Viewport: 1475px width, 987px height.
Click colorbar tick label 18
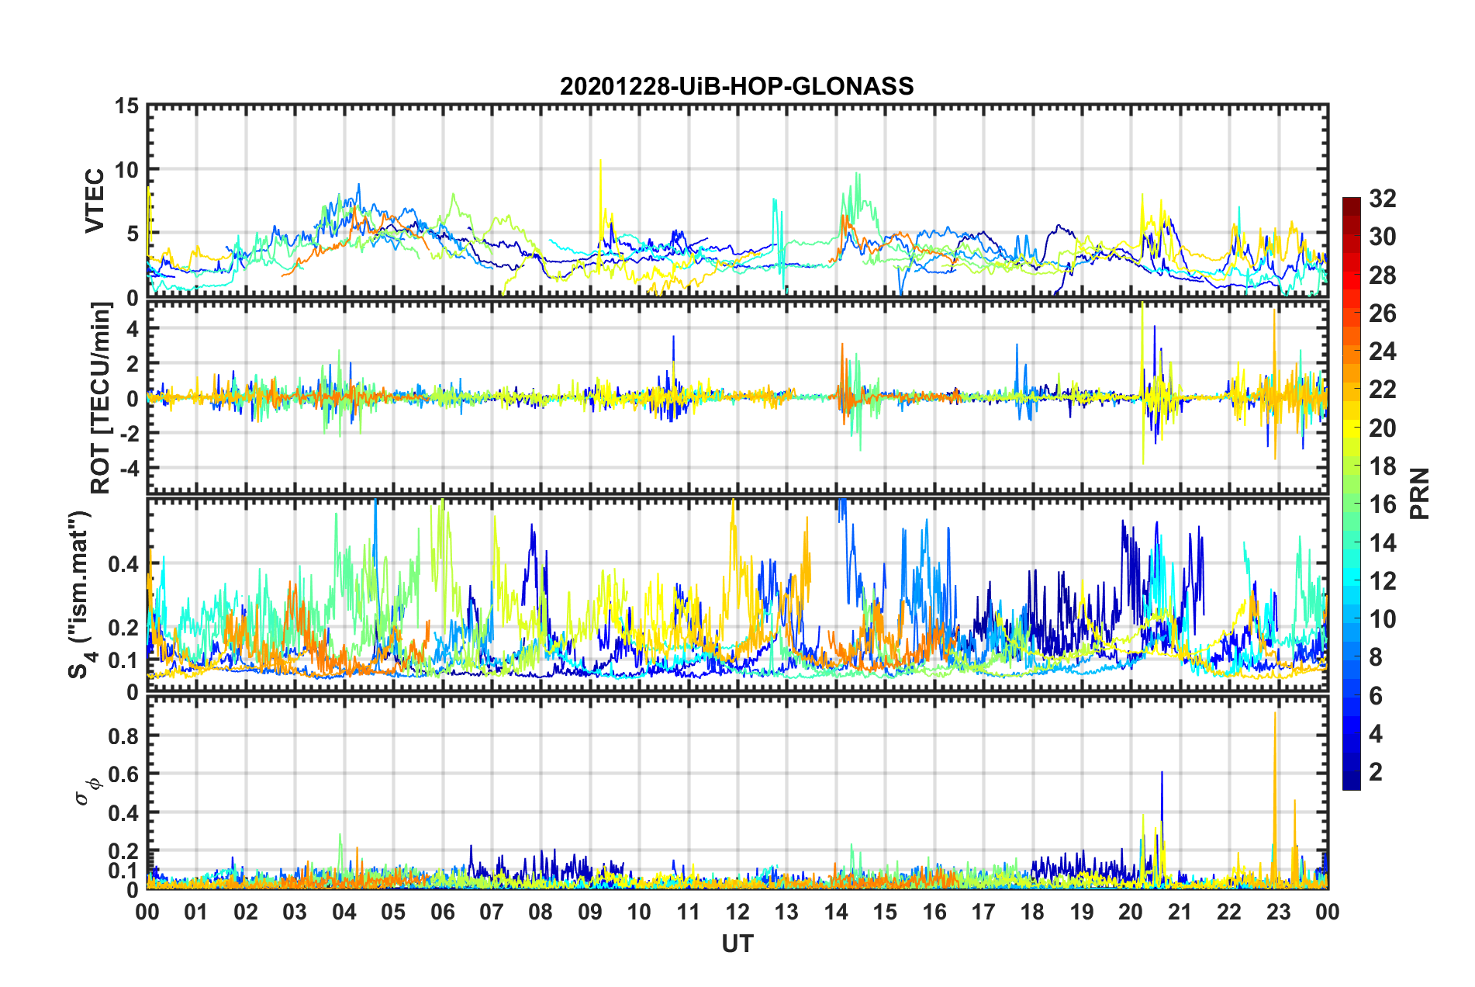click(x=1383, y=466)
